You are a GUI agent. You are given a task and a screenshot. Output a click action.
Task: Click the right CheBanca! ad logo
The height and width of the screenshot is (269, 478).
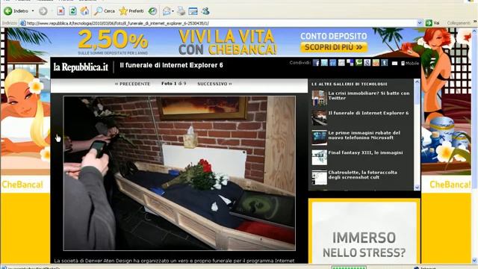[x=450, y=185]
